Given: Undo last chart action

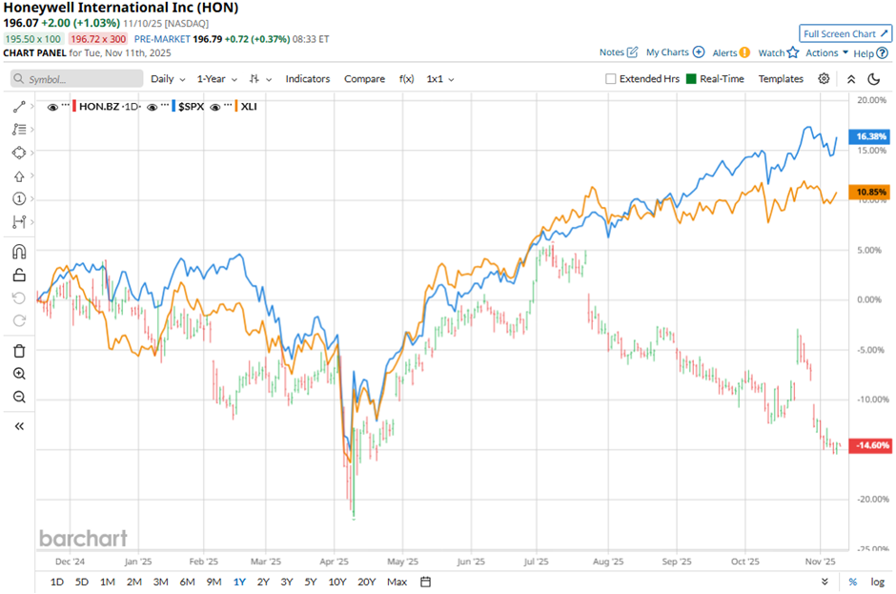Looking at the screenshot, I should pos(19,297).
